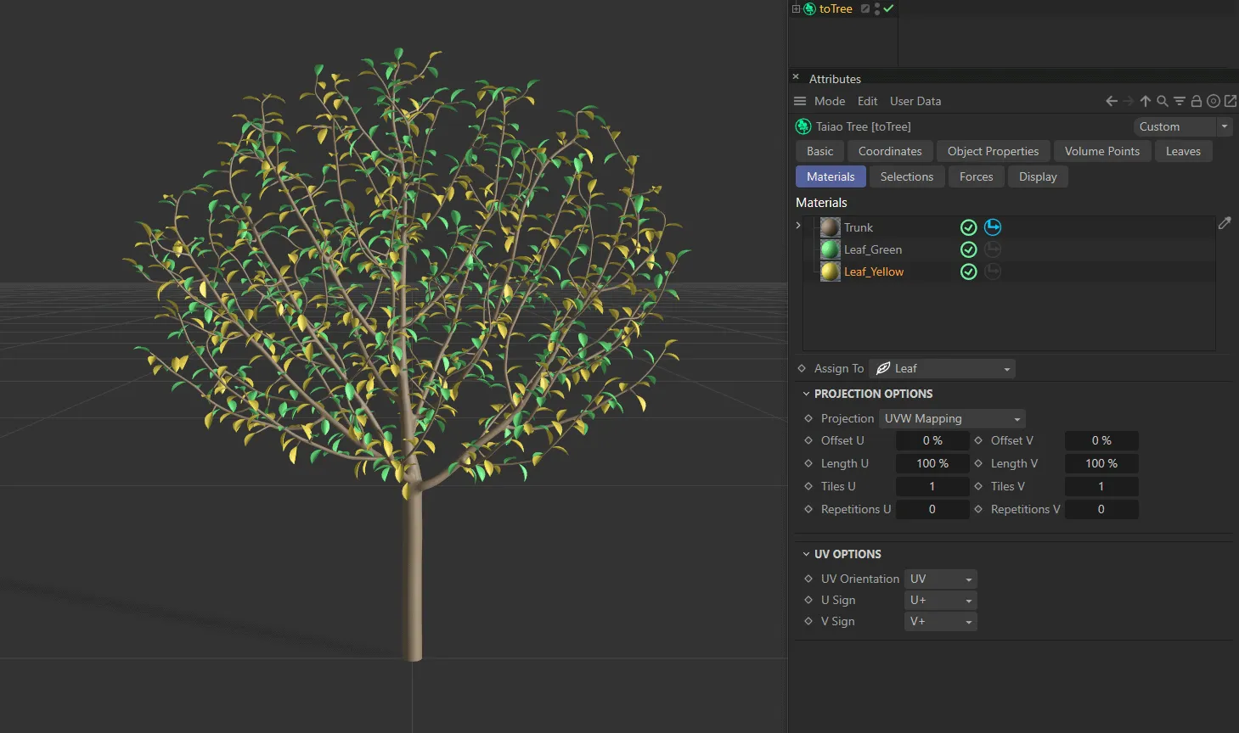Open the User Data menu

point(915,101)
